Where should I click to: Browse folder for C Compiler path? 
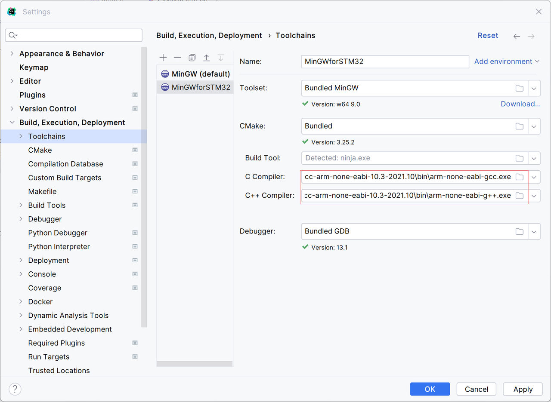point(520,177)
